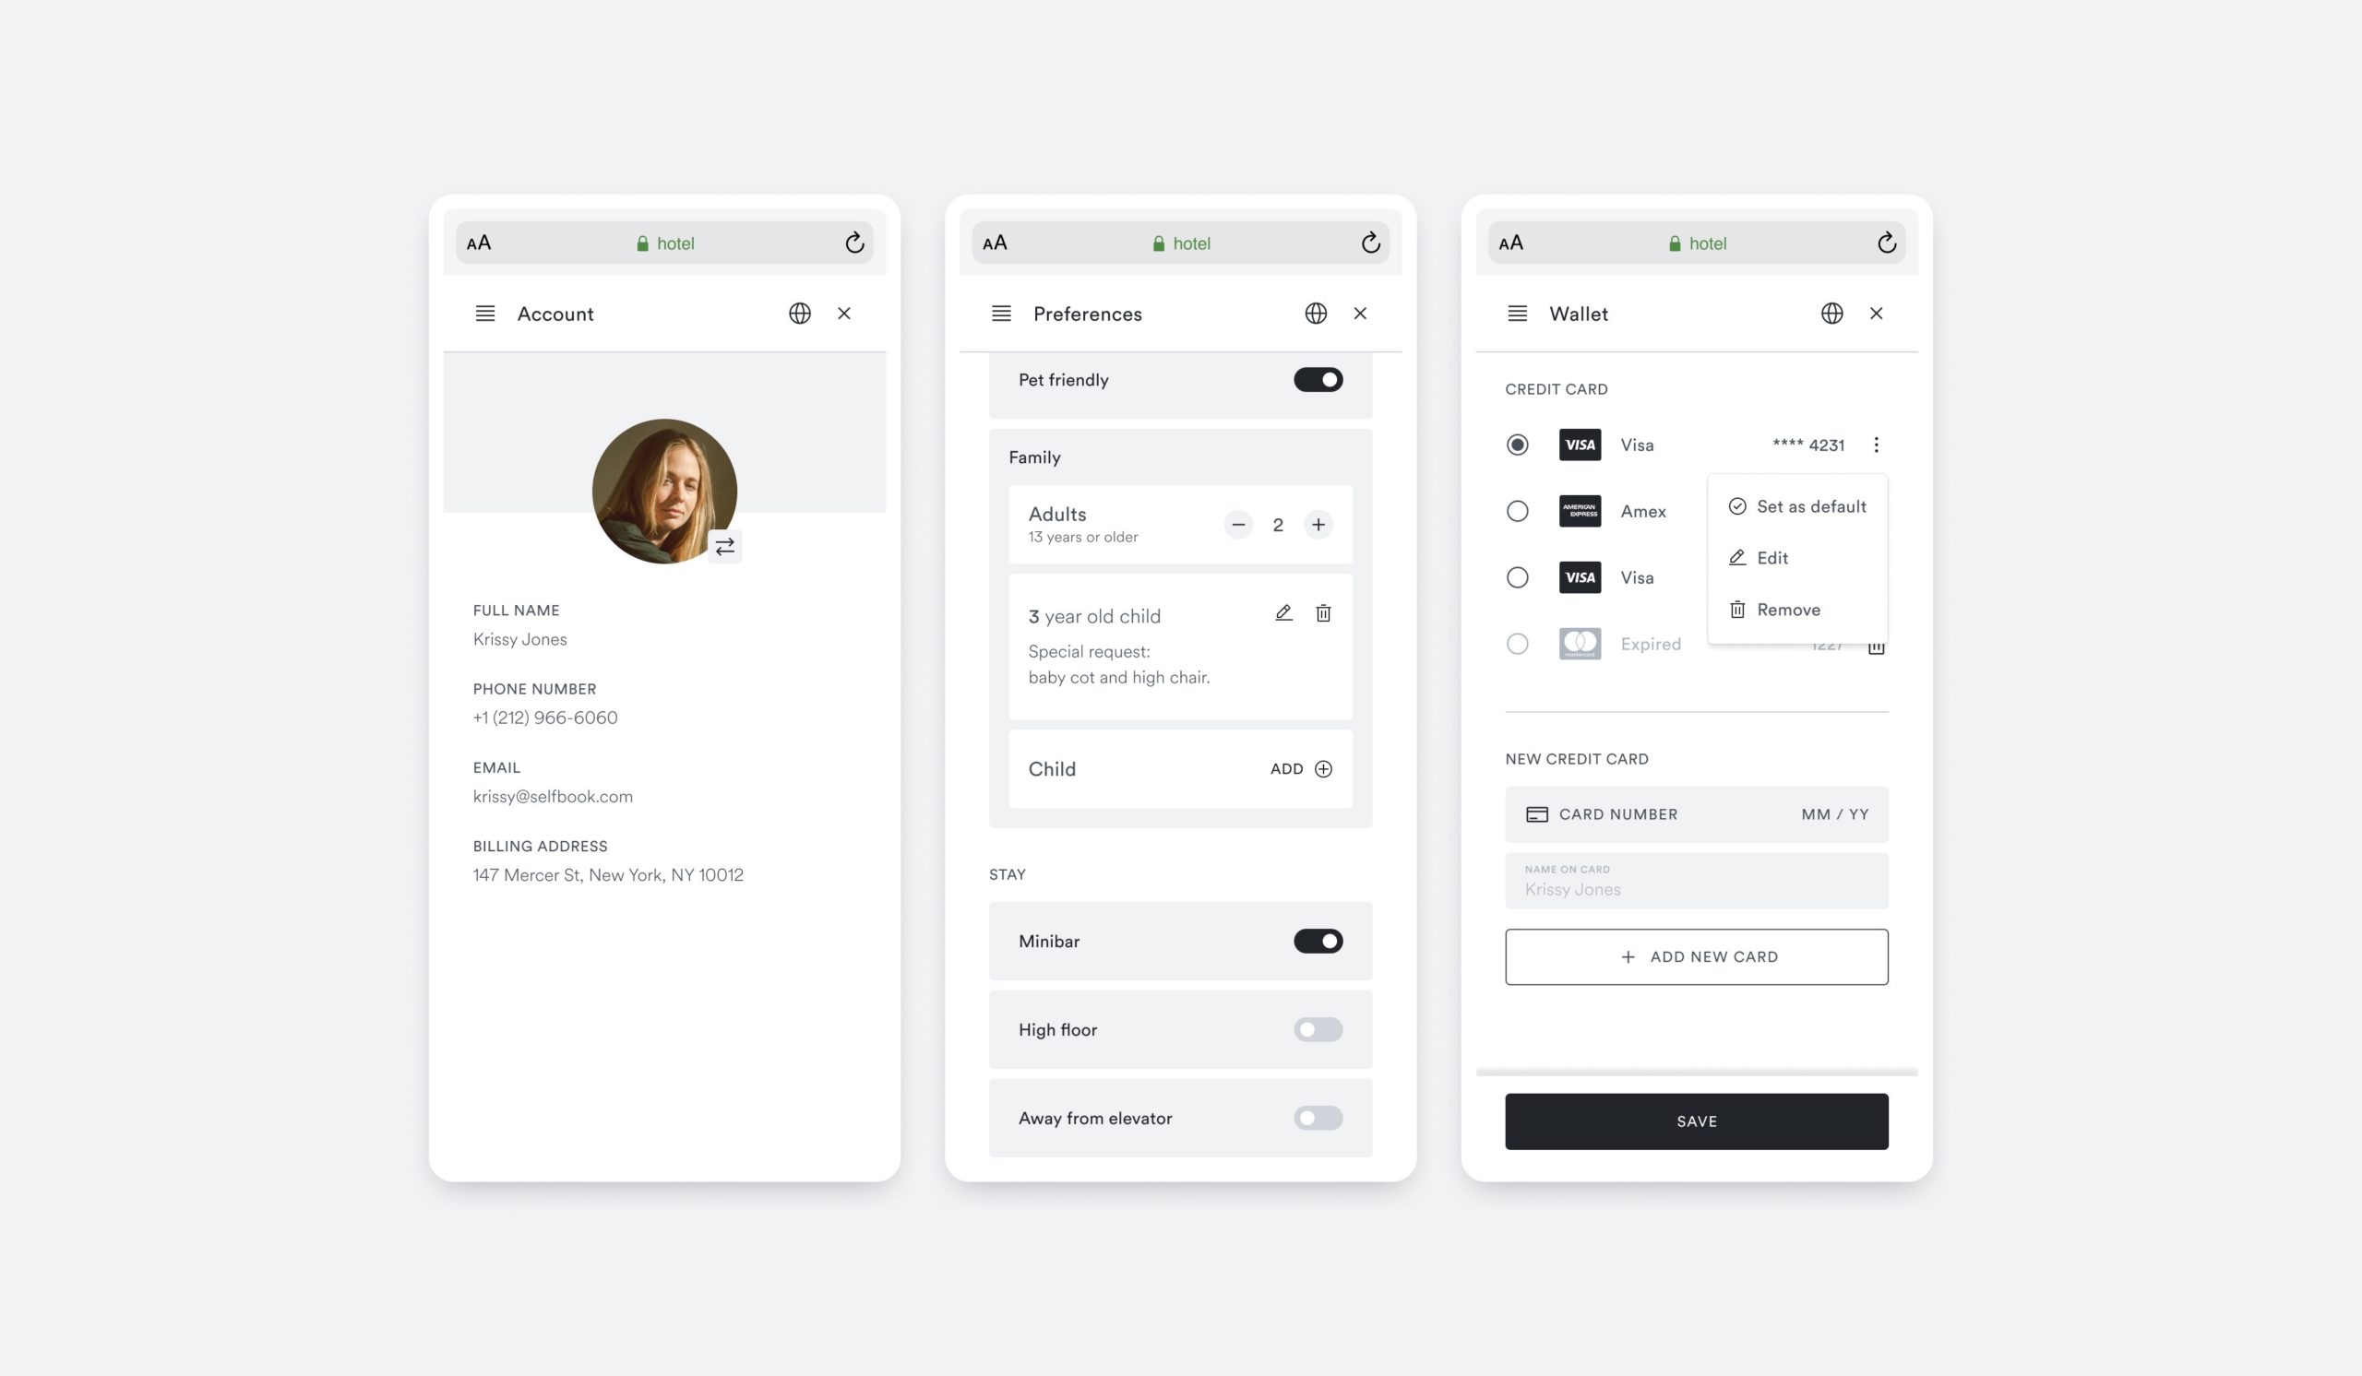Select the expired card radio button

click(1517, 642)
